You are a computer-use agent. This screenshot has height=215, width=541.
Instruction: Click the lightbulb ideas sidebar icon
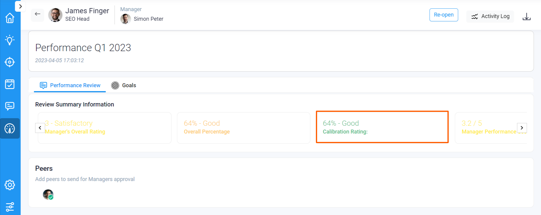tap(10, 40)
